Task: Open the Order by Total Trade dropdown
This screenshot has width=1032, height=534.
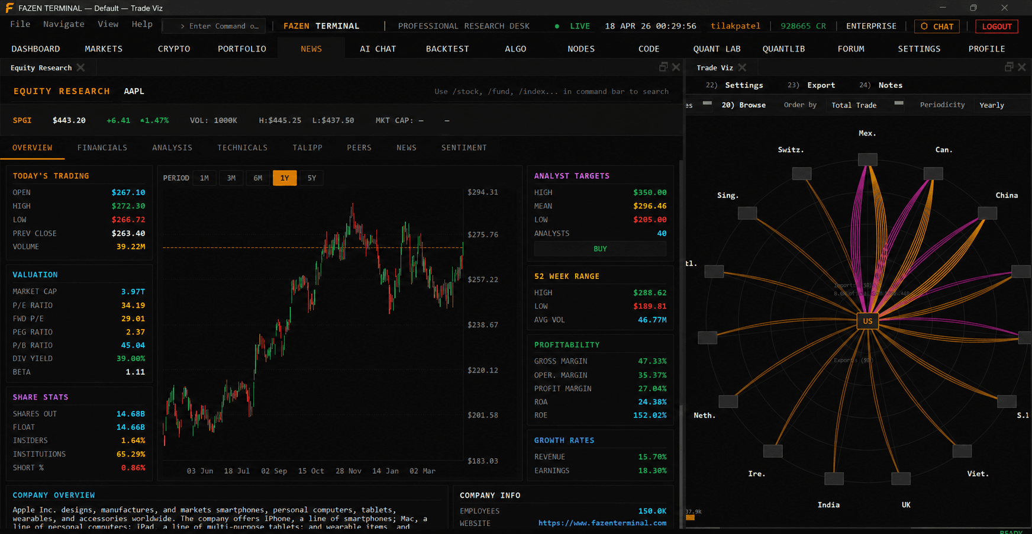Action: point(866,105)
